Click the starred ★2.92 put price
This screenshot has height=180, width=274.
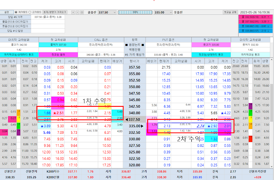[x=212, y=126]
